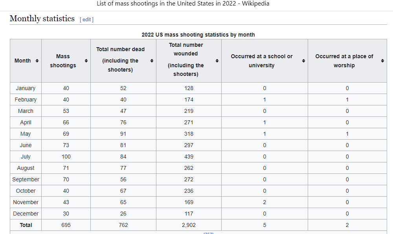Select the January row month cell
Screen dimensions: 393x234
[26, 88]
